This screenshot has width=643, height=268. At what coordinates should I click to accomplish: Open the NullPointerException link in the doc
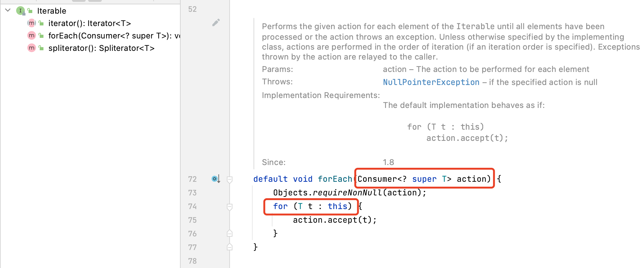[431, 82]
